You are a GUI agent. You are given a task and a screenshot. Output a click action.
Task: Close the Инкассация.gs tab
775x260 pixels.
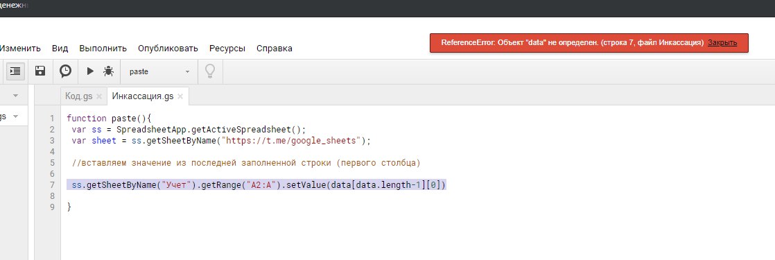click(180, 97)
